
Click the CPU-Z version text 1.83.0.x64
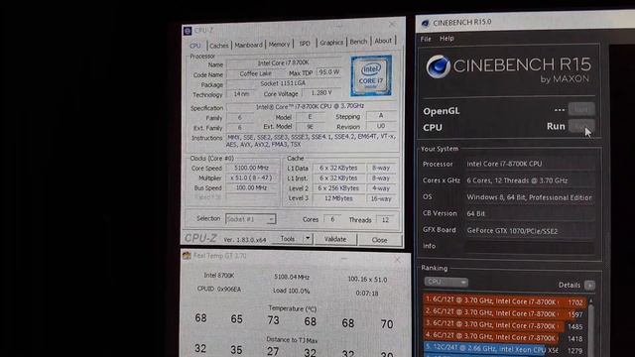(x=245, y=240)
